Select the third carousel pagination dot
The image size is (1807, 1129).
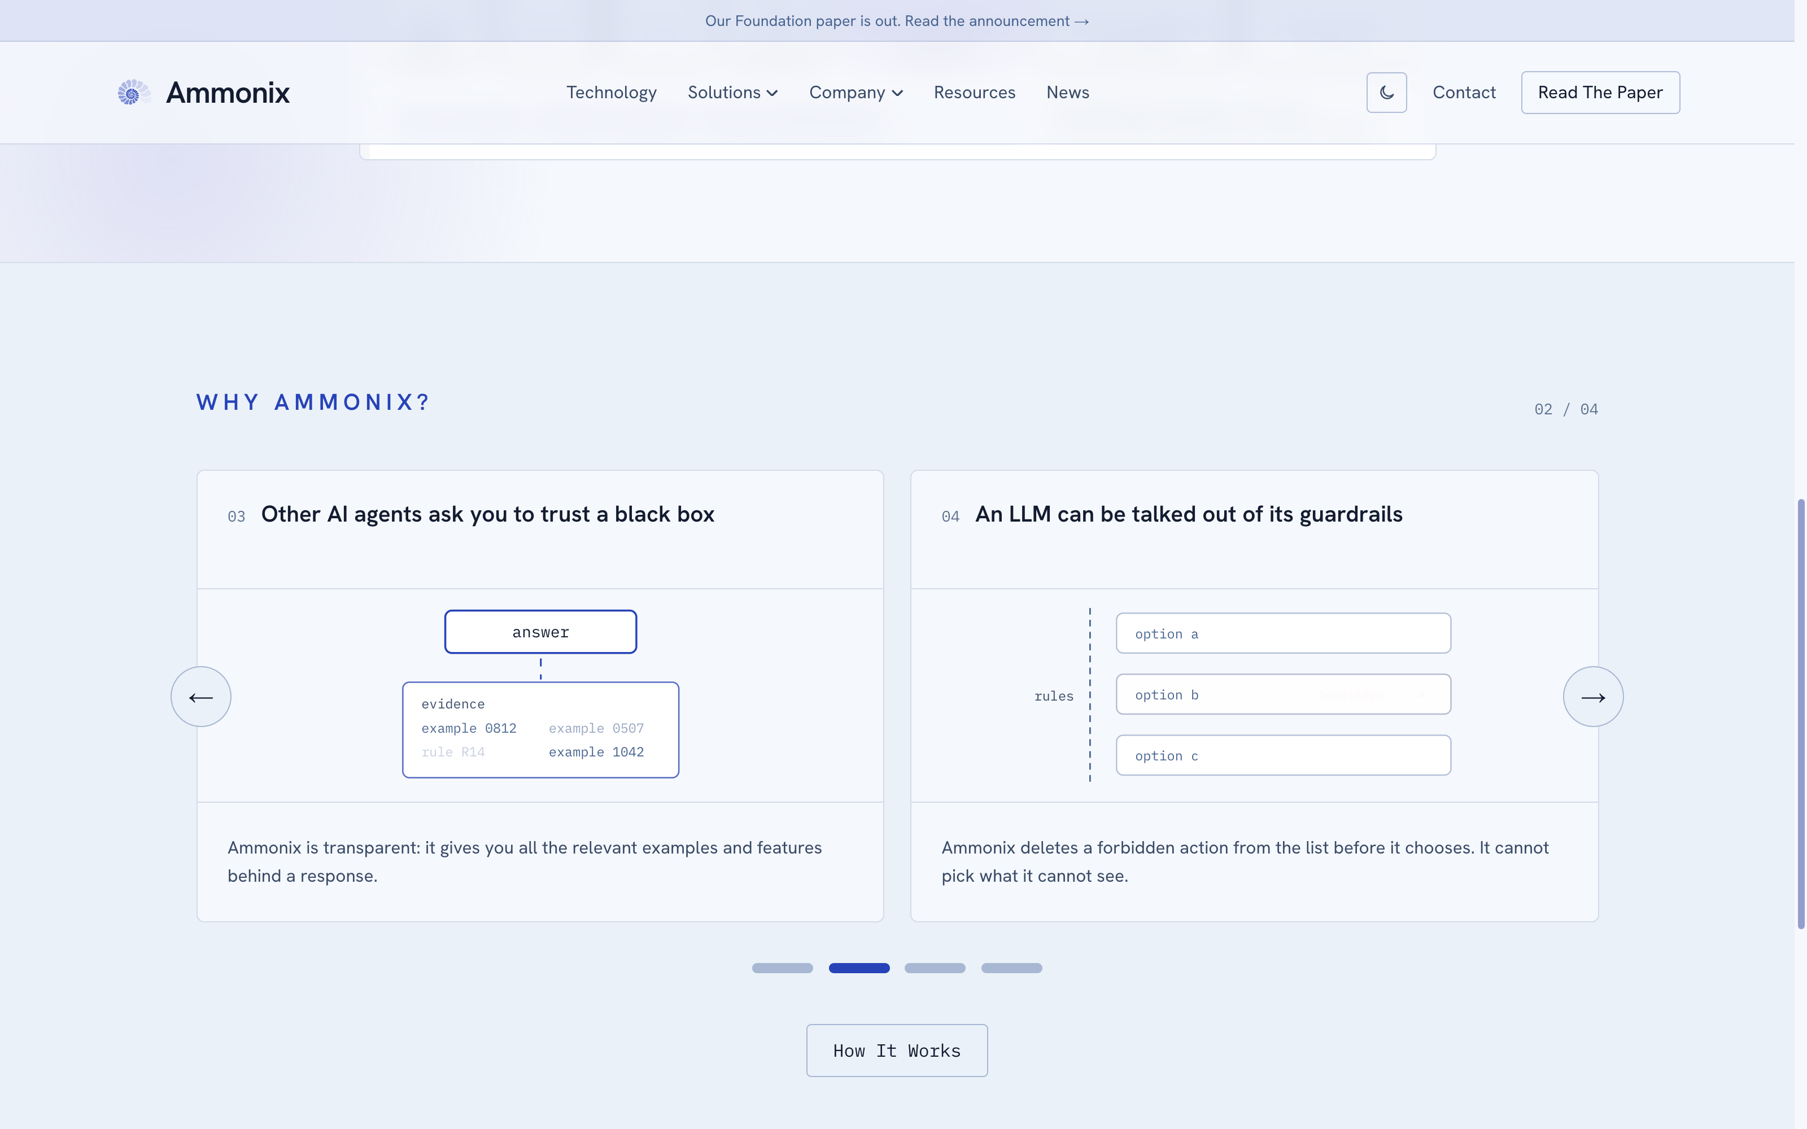[935, 968]
